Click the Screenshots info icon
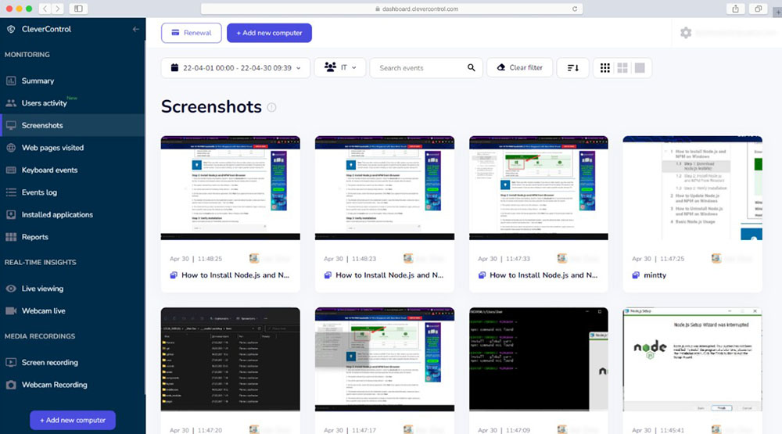This screenshot has height=434, width=782. [x=271, y=108]
